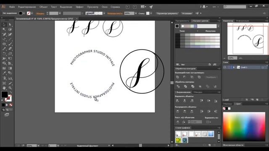
Task: Expand the Слой 1 layer arrow
Action: point(234,67)
